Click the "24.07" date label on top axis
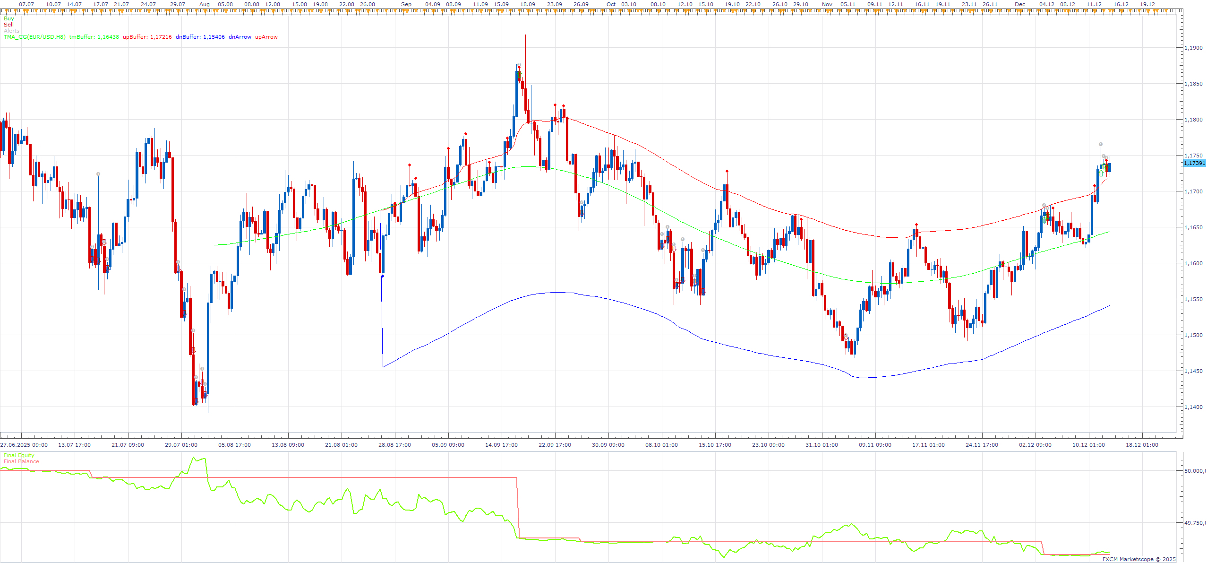Viewport: 1207px width, 563px height. click(x=148, y=4)
